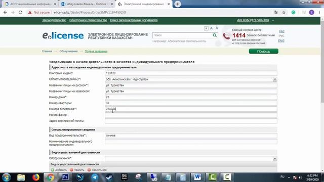Open Microsoft Word from taskbar
The height and width of the screenshot is (182, 324).
[x=197, y=177]
